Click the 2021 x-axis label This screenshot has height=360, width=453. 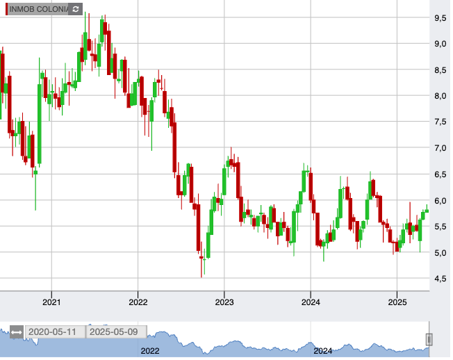(x=51, y=302)
